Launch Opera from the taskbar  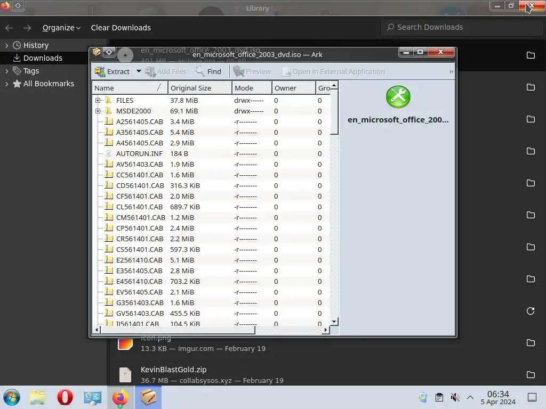tap(65, 397)
